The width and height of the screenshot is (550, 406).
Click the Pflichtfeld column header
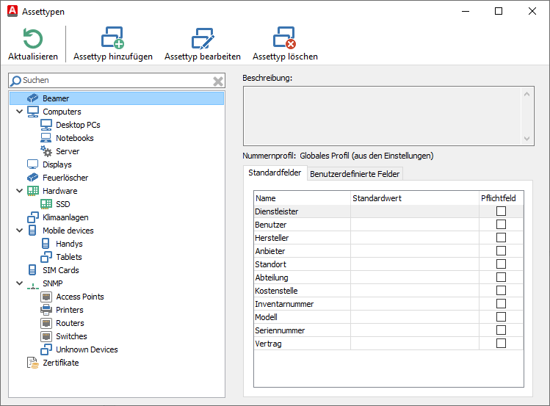(x=502, y=198)
